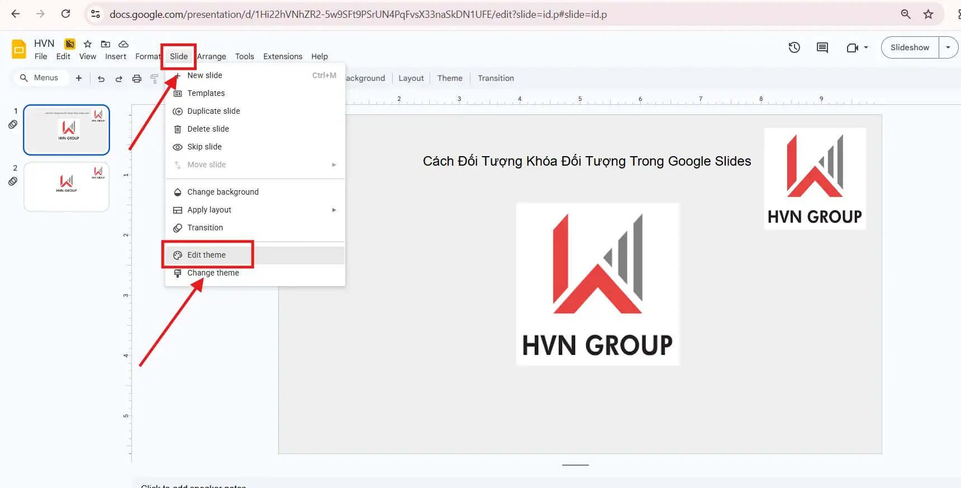Viewport: 961px width, 488px height.
Task: Select slide 2 thumbnail
Action: point(66,187)
